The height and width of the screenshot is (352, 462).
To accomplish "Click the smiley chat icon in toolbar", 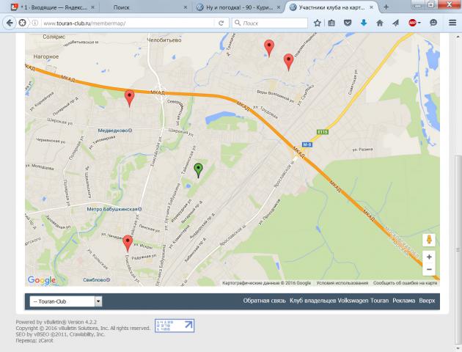I will click(x=433, y=23).
